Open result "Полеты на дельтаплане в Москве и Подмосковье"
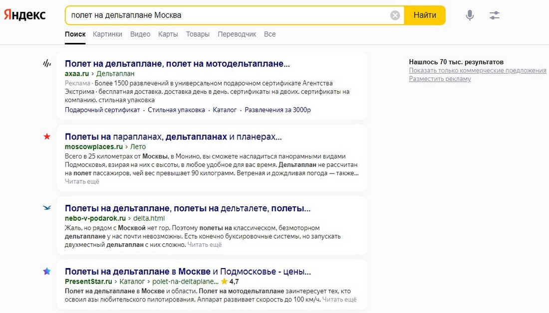 (188, 272)
